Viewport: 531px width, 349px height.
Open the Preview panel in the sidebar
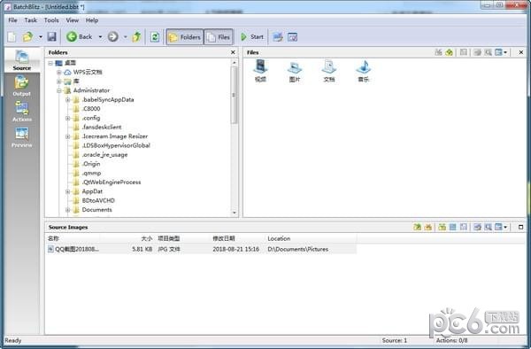[21, 137]
